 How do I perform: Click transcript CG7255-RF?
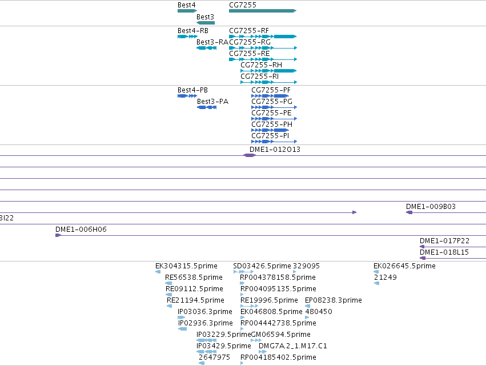(263, 37)
